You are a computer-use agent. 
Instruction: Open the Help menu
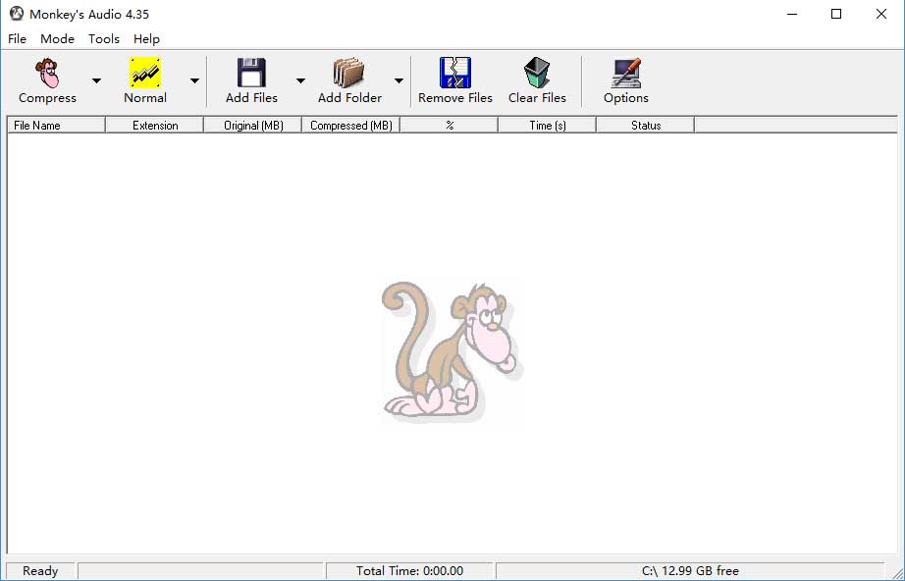point(146,38)
